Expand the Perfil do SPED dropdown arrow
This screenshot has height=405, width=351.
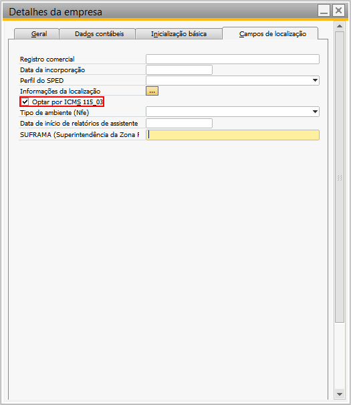click(315, 80)
